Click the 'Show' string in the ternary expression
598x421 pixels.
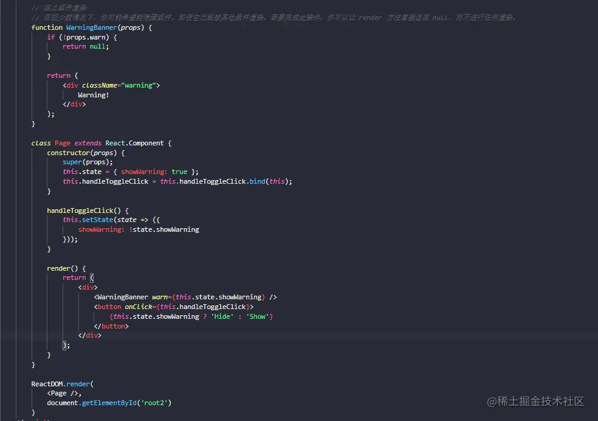pos(258,316)
